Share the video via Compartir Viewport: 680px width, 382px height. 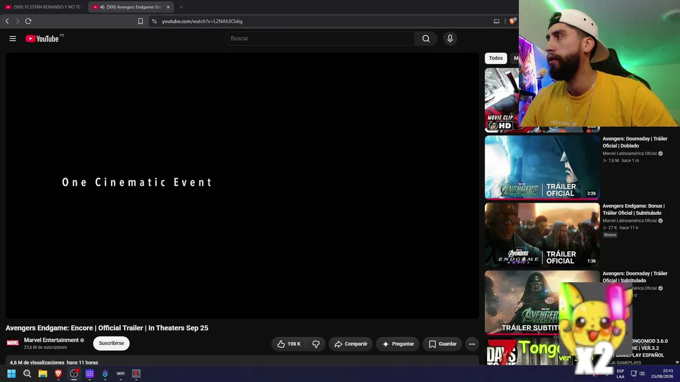pyautogui.click(x=351, y=344)
